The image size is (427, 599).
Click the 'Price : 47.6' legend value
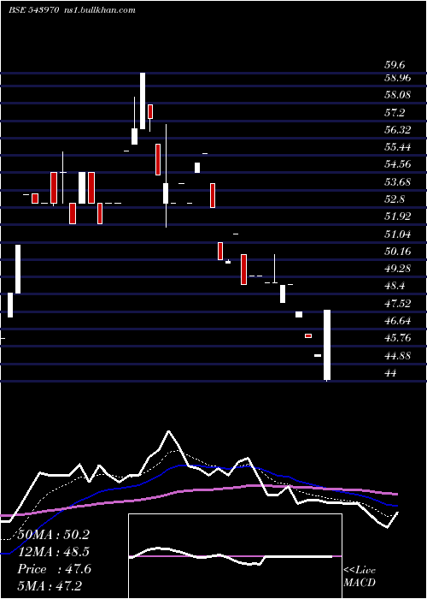[54, 569]
